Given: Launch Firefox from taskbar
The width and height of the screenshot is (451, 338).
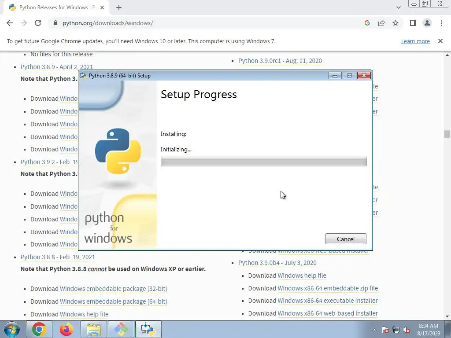Looking at the screenshot, I should click(x=67, y=329).
